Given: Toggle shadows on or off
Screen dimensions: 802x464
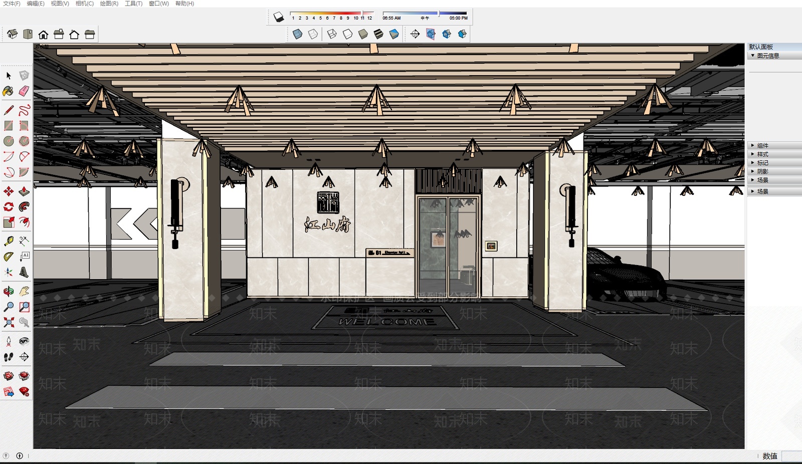Looking at the screenshot, I should tap(278, 17).
